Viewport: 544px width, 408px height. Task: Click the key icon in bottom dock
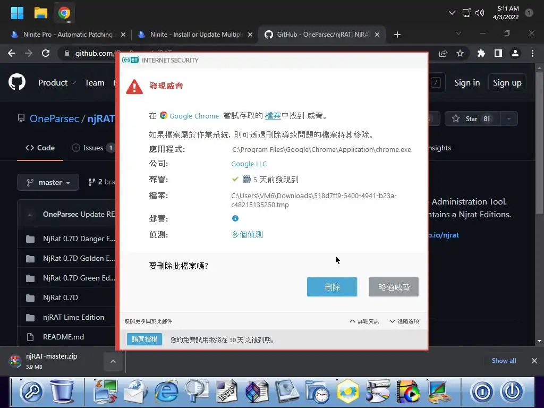click(x=31, y=392)
